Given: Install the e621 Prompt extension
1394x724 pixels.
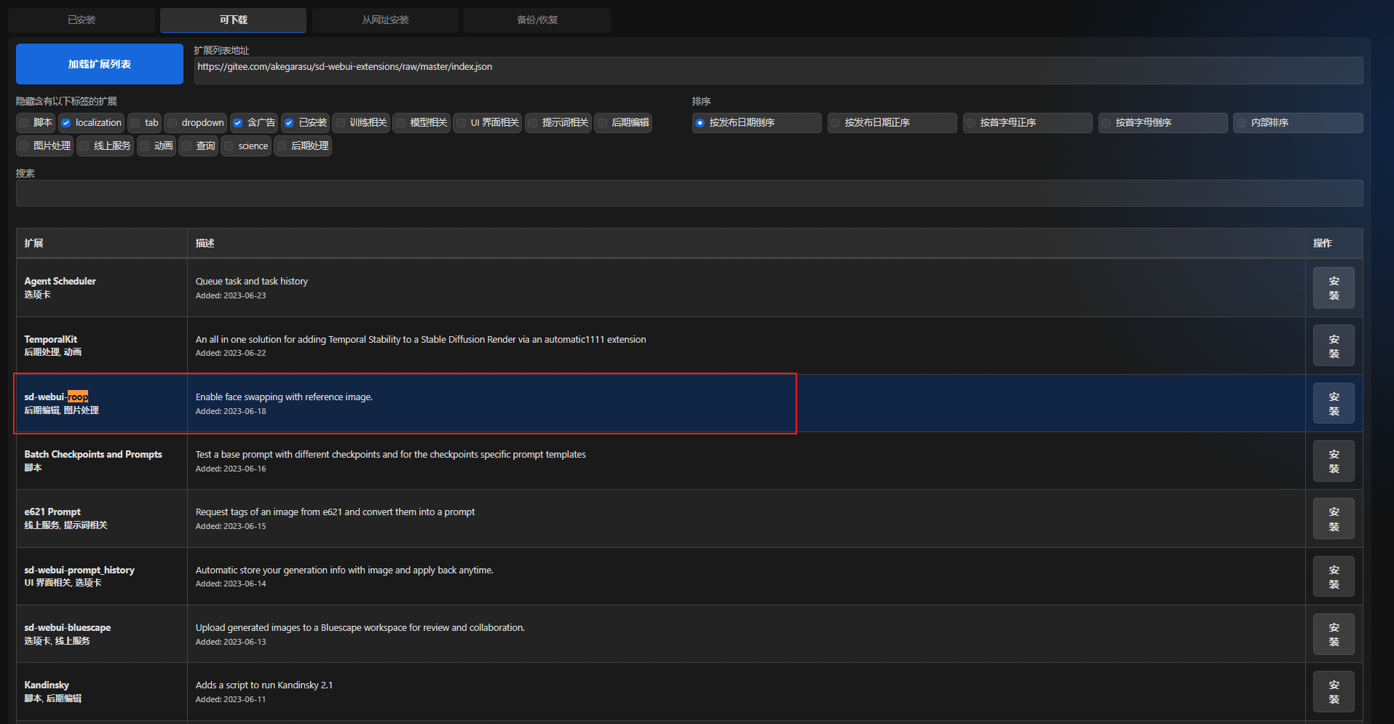Looking at the screenshot, I should click(x=1334, y=518).
